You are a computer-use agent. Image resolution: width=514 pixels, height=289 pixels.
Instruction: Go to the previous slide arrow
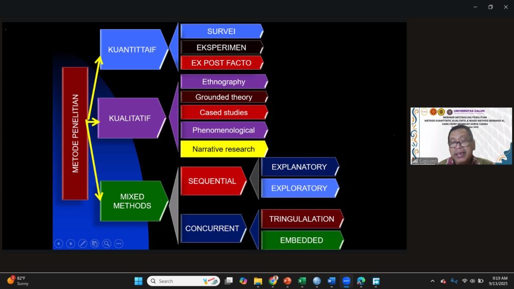(x=59, y=243)
